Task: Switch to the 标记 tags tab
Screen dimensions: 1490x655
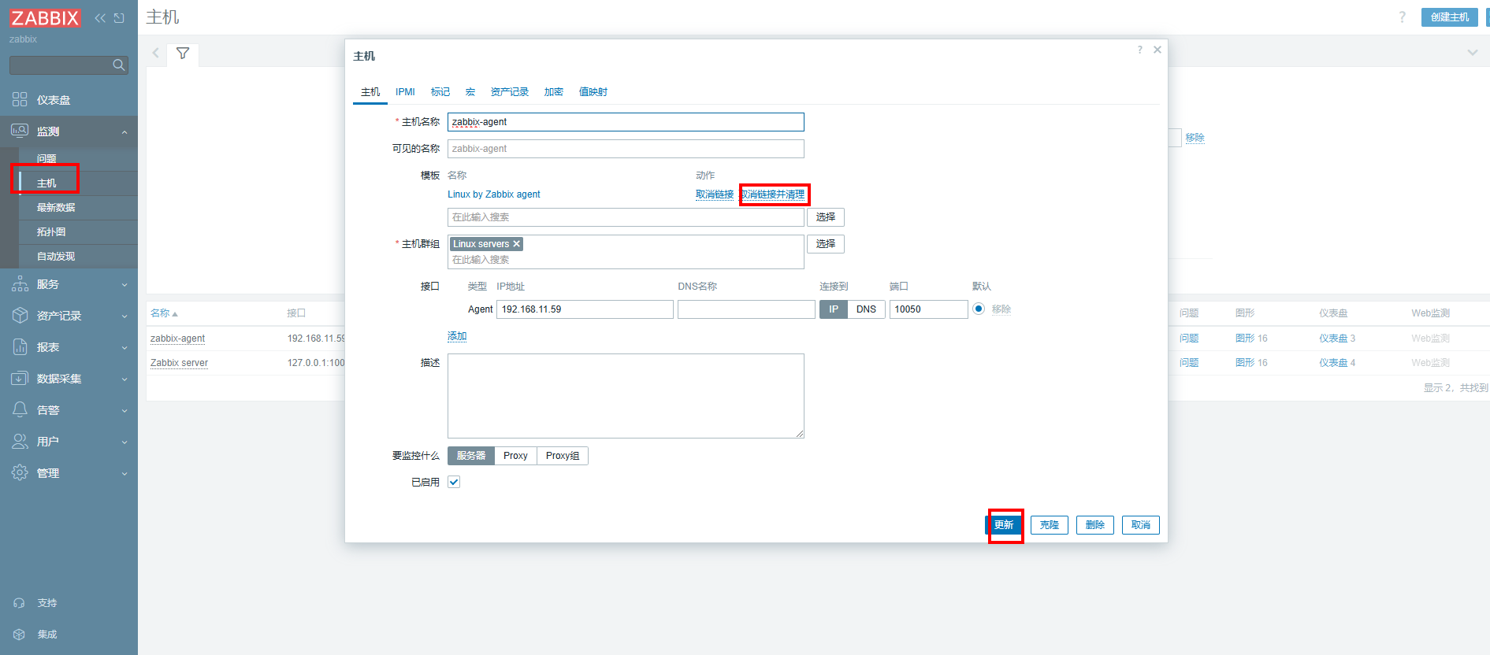Action: click(x=440, y=92)
